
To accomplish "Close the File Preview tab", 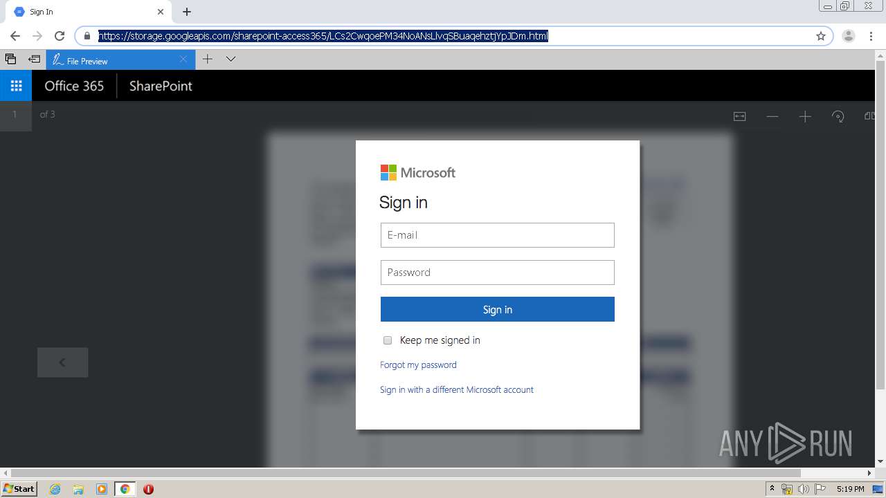I will coord(183,59).
